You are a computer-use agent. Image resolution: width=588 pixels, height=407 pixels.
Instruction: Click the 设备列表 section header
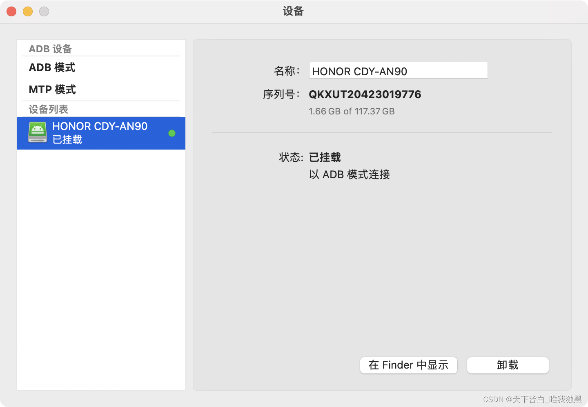[x=48, y=110]
